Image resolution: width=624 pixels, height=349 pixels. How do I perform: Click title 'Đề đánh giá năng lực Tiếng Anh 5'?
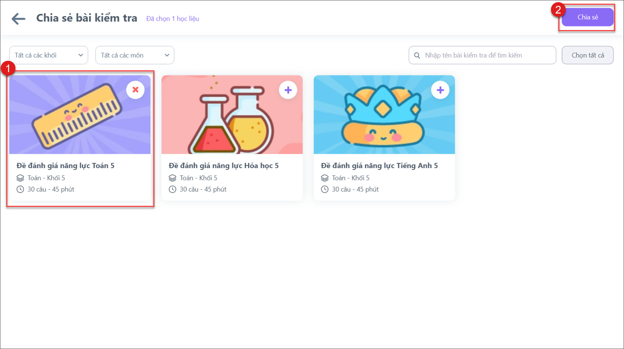coord(379,166)
